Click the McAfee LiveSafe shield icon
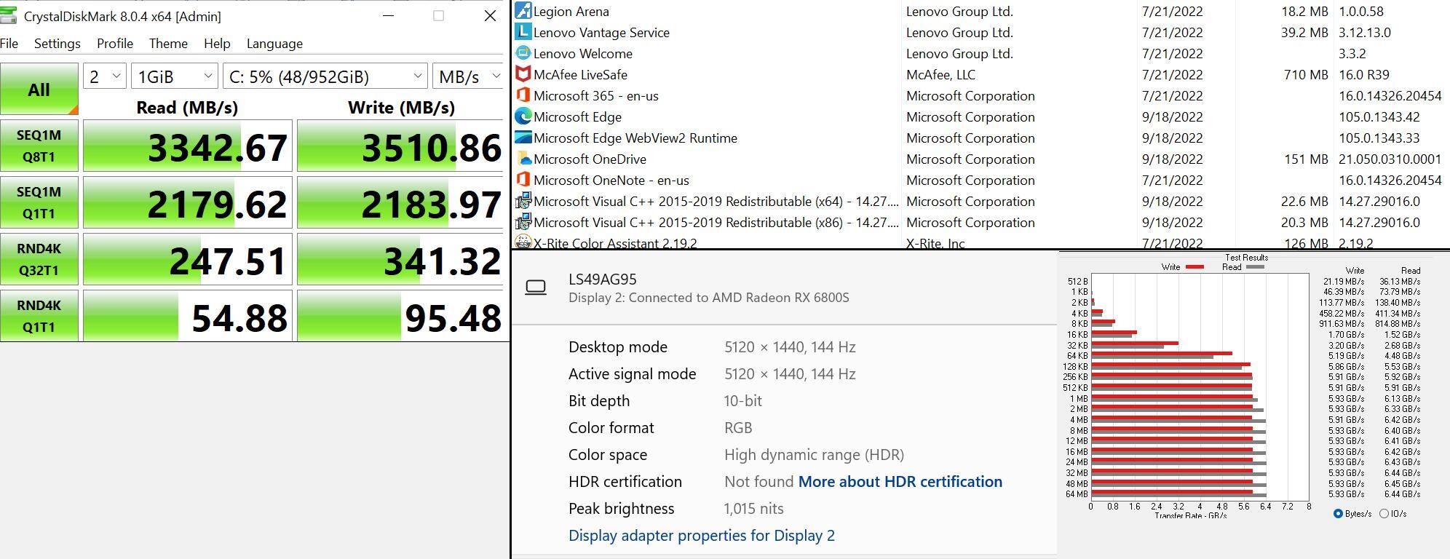1450x559 pixels. coord(523,74)
